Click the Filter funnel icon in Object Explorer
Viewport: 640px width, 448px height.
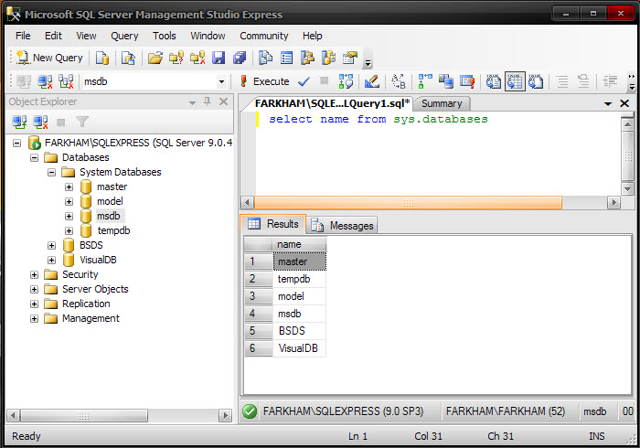pos(82,122)
